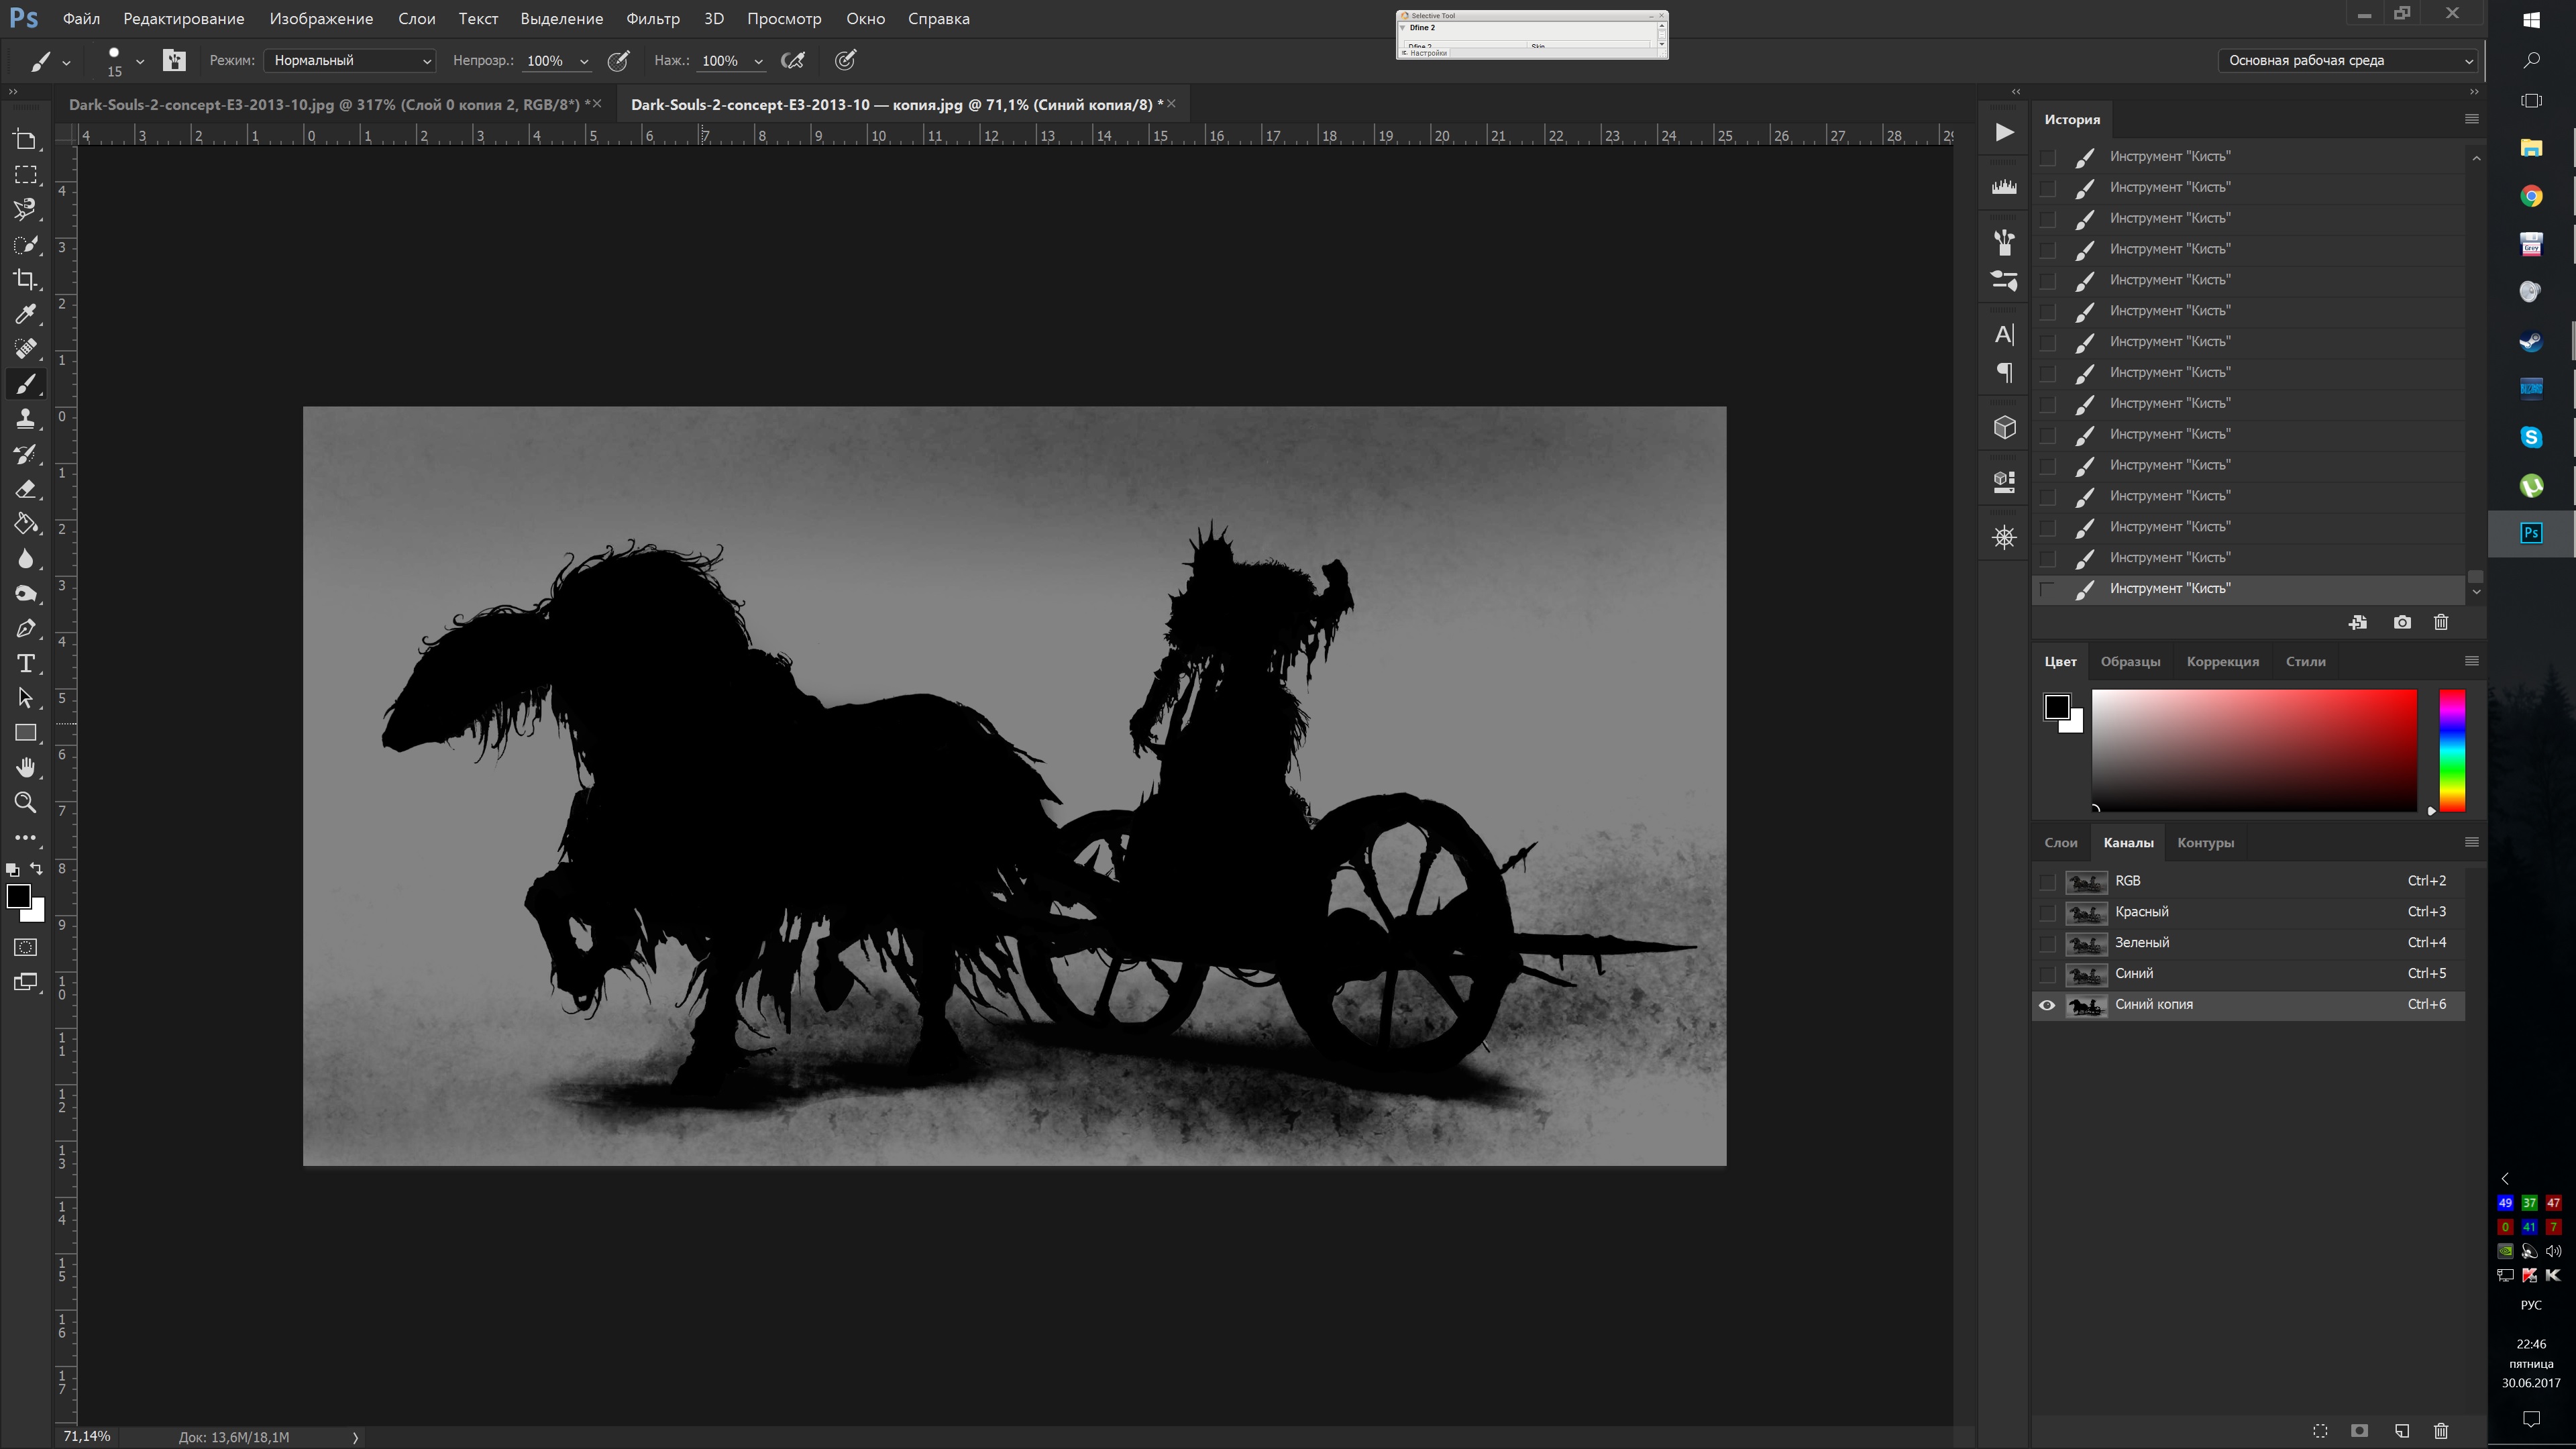
Task: Select the Rectangle shape tool
Action: [x=26, y=733]
